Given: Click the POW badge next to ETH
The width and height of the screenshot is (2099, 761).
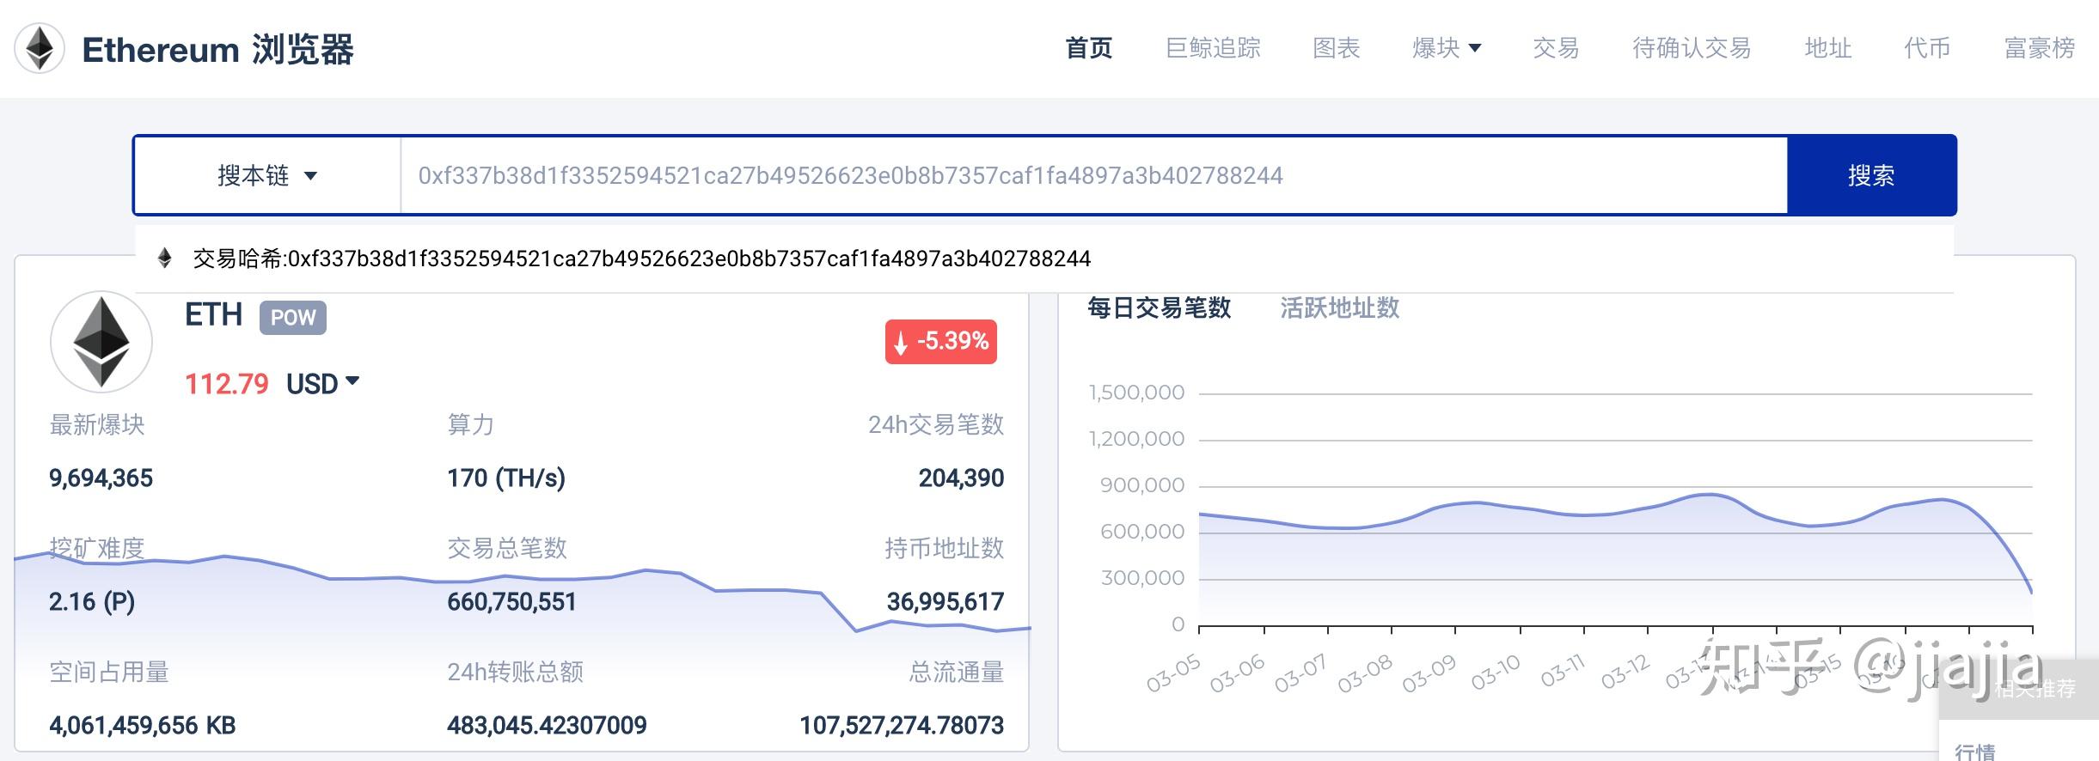Looking at the screenshot, I should pyautogui.click(x=293, y=318).
